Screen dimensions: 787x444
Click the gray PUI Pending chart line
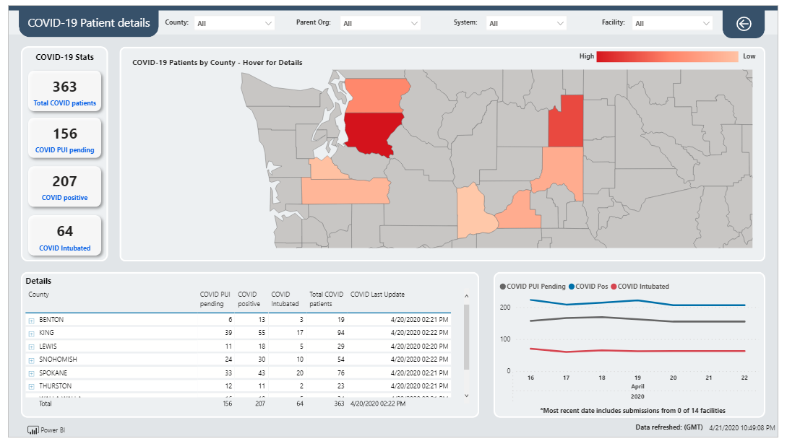[637, 320]
